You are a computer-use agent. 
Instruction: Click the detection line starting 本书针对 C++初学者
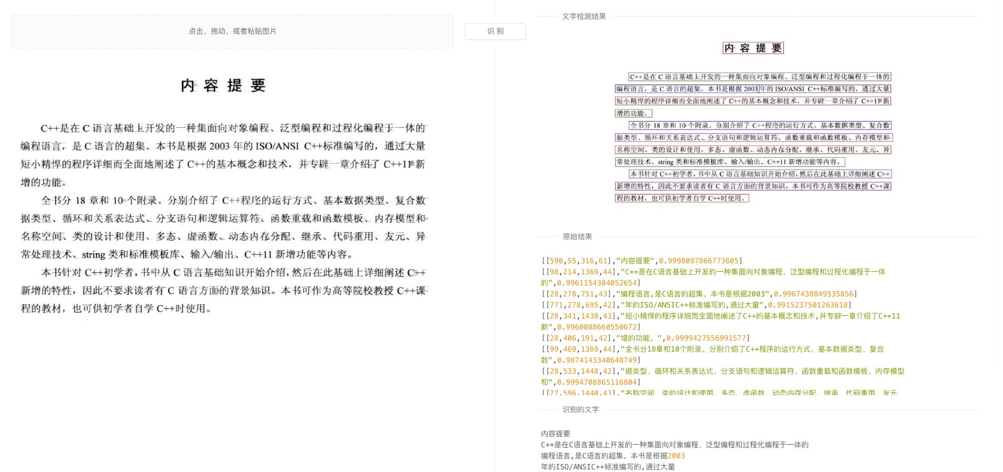(x=760, y=174)
